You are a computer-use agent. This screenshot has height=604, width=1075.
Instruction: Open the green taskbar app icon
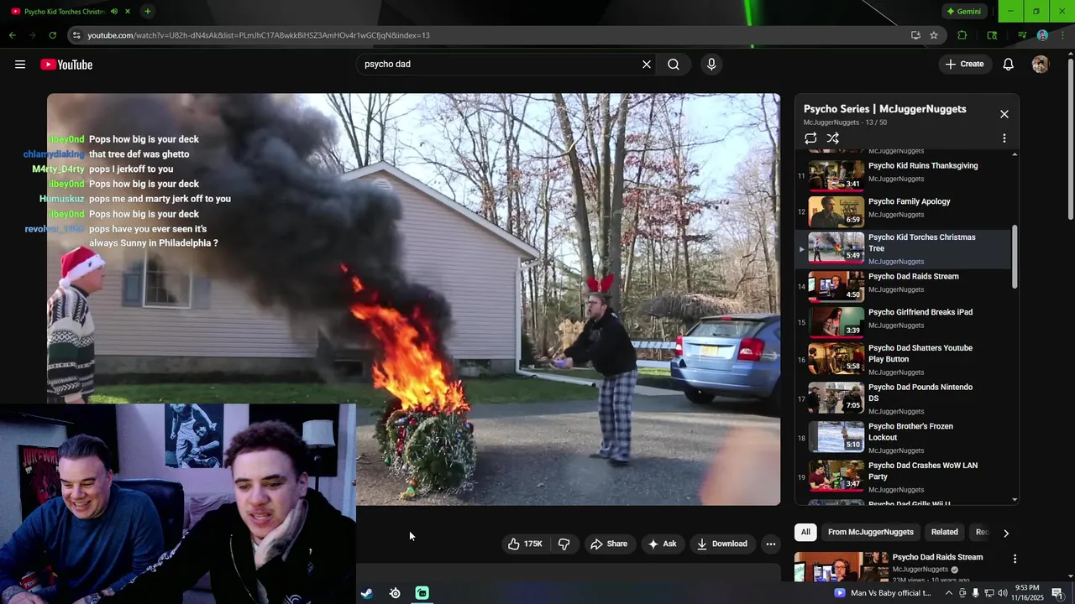(x=422, y=593)
